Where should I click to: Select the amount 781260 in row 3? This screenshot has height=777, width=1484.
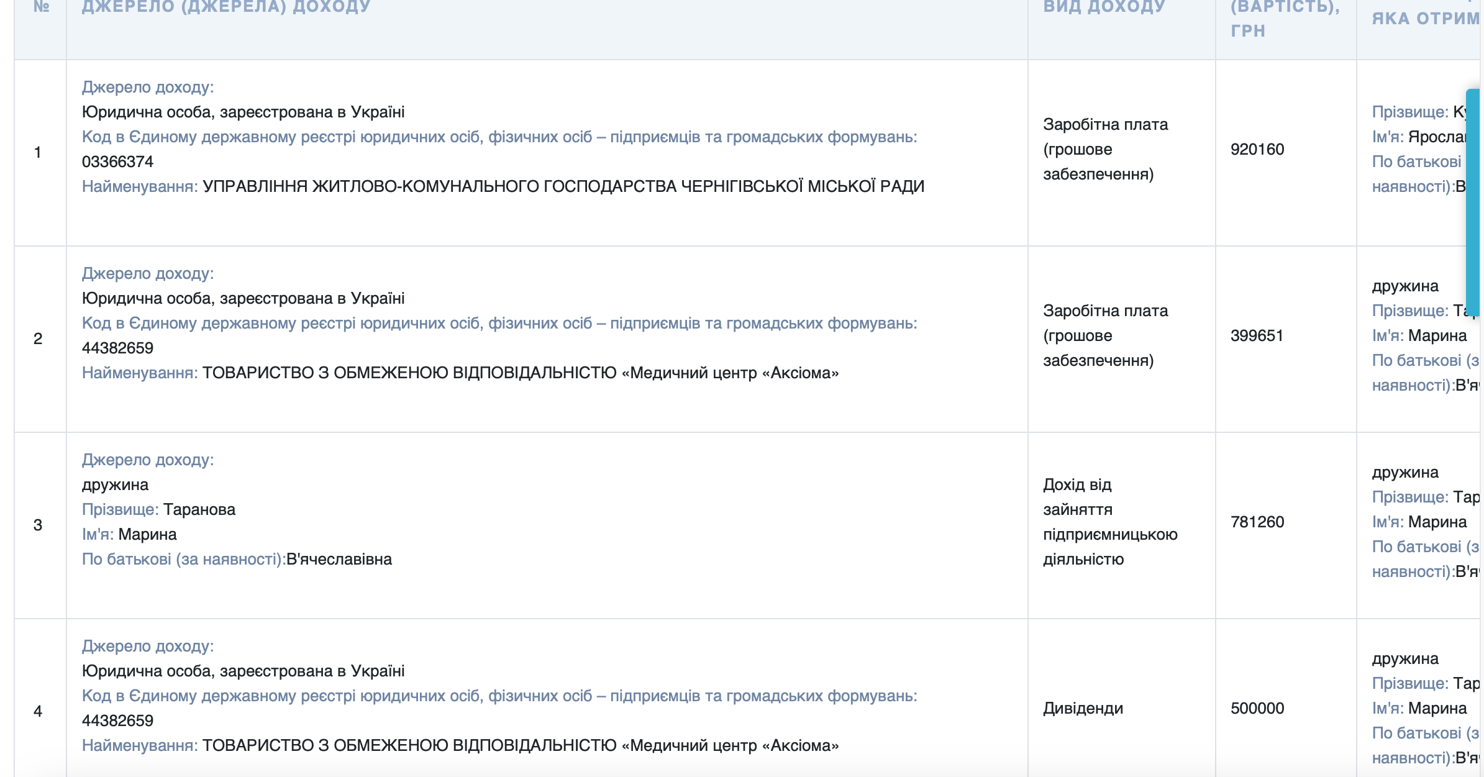[x=1257, y=522]
